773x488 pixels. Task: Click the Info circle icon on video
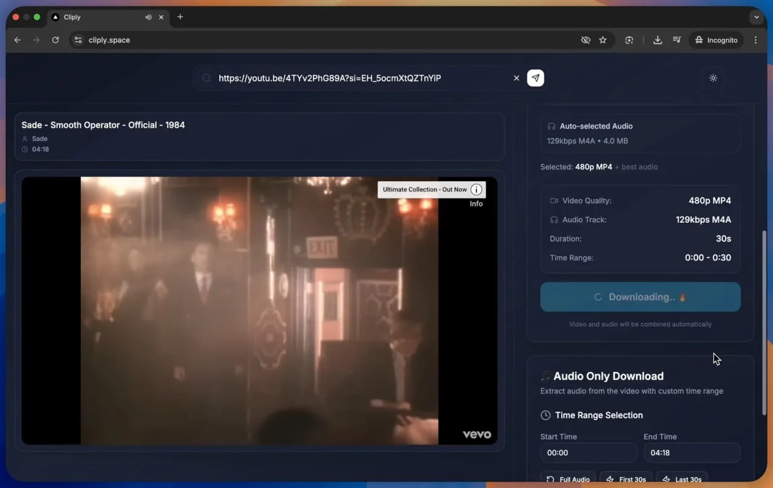(476, 190)
